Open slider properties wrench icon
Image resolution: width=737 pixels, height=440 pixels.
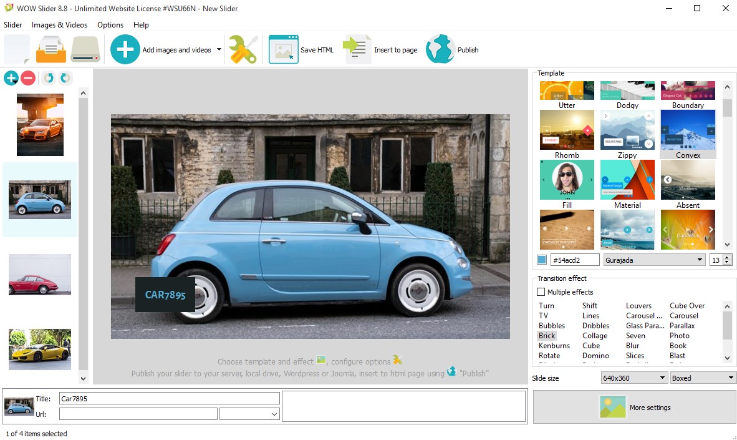[243, 49]
